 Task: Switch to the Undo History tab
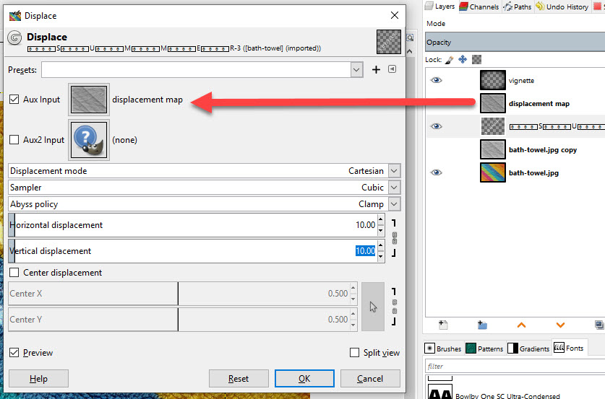(562, 6)
